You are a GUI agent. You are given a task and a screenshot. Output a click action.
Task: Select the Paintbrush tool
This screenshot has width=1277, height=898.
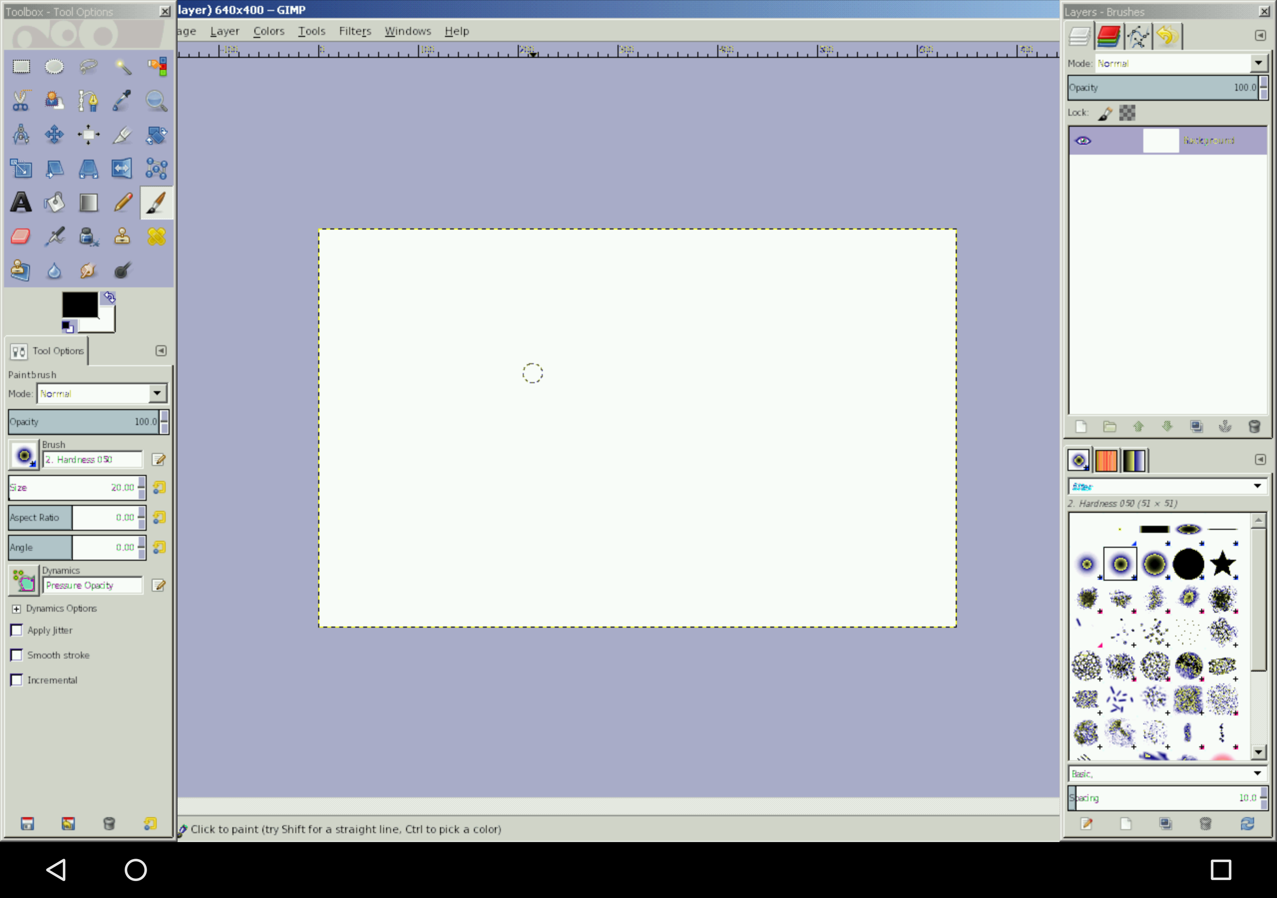point(156,203)
